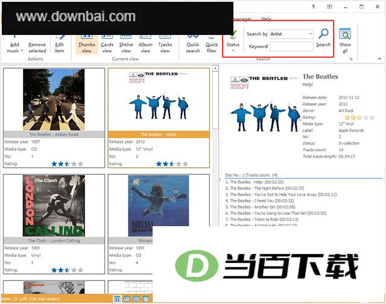Switch to Album view
The width and height of the screenshot is (386, 304).
tap(145, 44)
